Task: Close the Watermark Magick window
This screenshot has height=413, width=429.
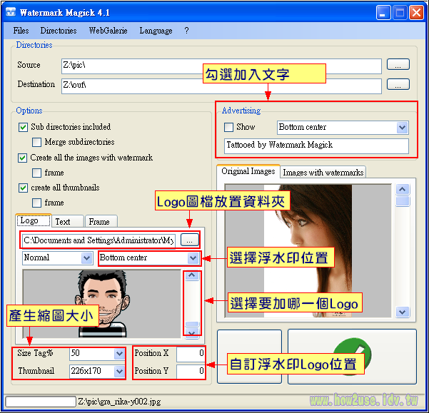Action: pos(416,13)
